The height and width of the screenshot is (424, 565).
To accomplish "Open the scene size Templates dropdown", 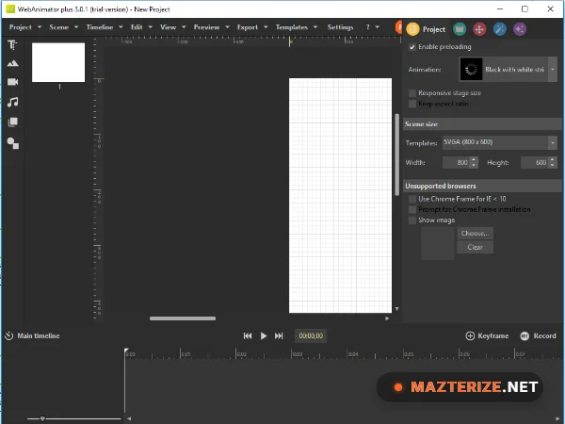I will pyautogui.click(x=553, y=143).
